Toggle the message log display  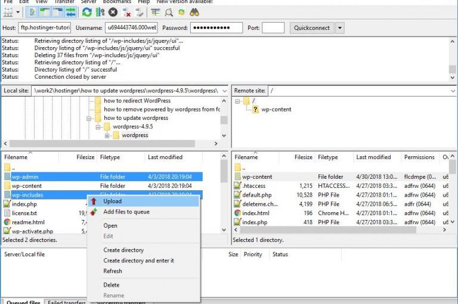pos(32,12)
